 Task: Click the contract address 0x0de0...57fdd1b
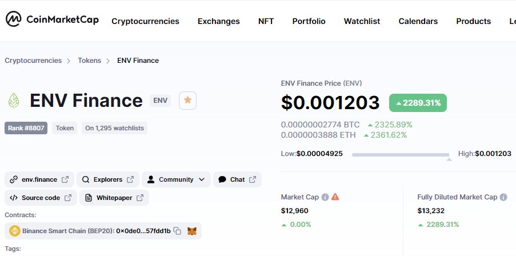click(143, 231)
